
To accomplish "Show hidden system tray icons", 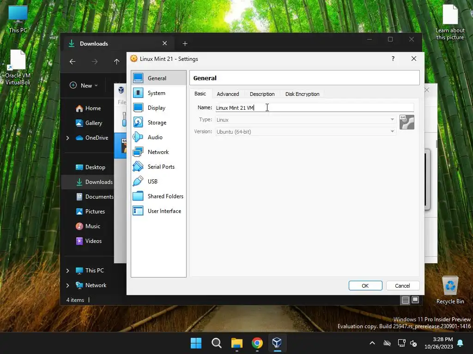I will (372, 343).
